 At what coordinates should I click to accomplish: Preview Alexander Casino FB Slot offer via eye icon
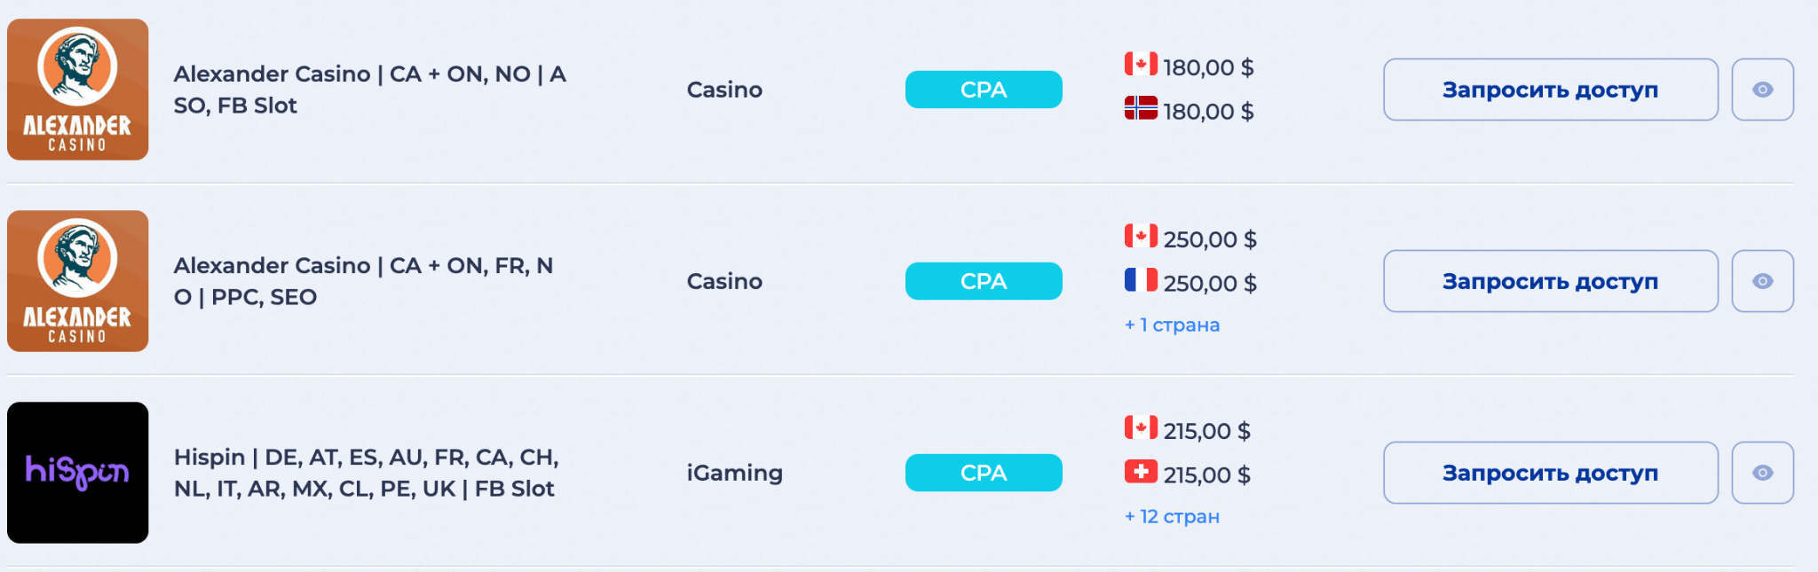1762,90
